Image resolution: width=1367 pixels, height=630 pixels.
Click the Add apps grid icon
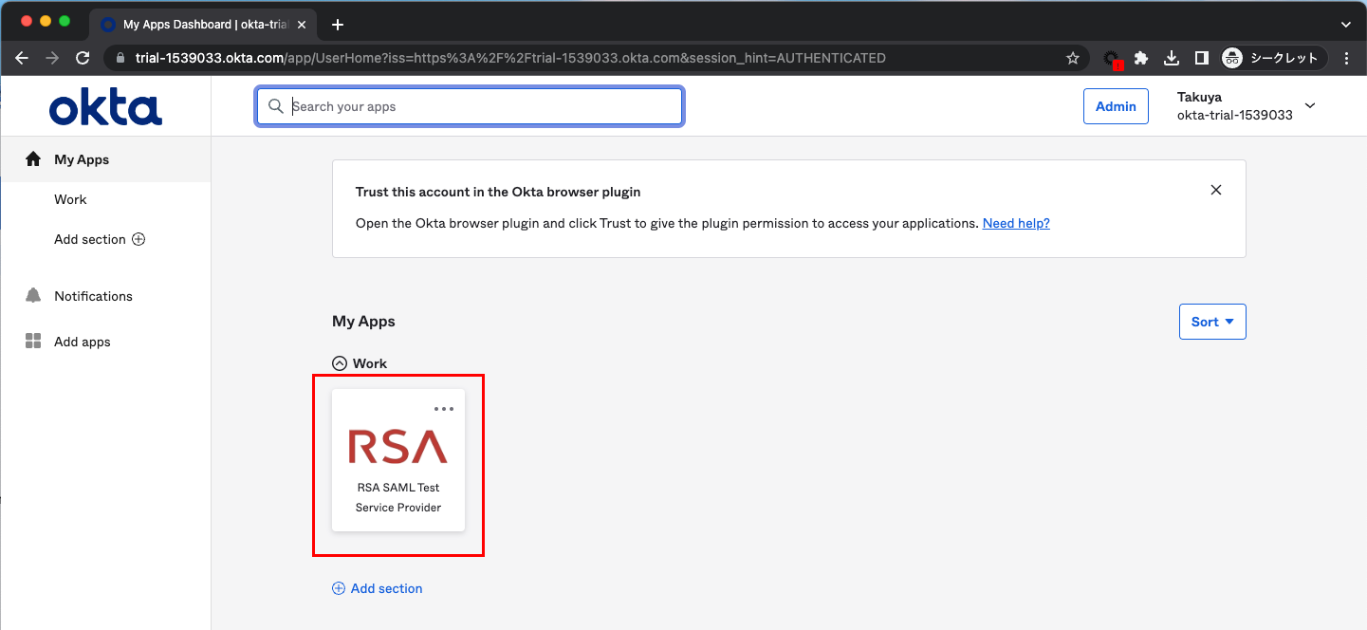(x=33, y=342)
